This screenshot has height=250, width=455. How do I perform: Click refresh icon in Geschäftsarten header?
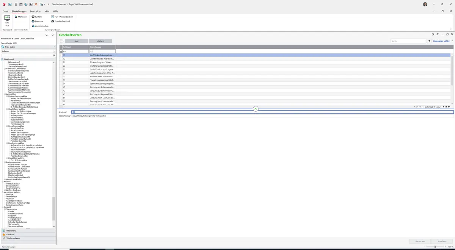click(x=433, y=34)
